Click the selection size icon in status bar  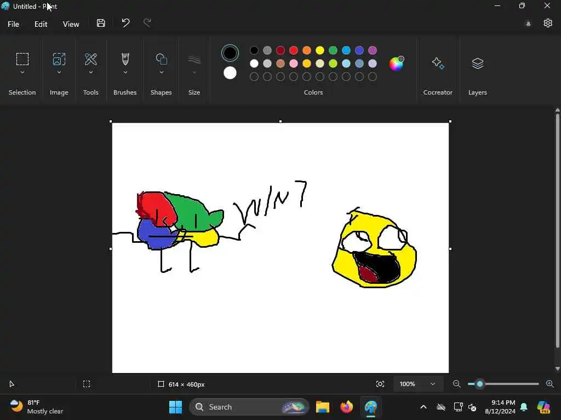pyautogui.click(x=87, y=384)
